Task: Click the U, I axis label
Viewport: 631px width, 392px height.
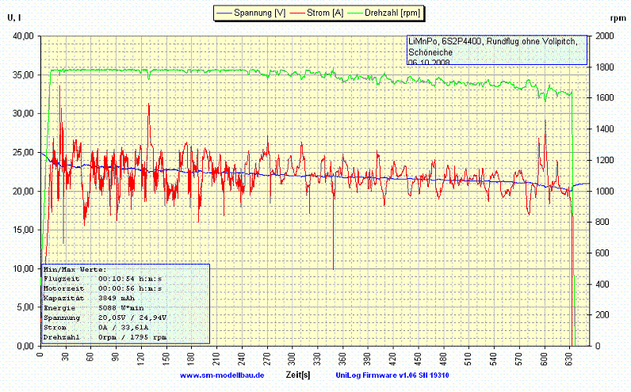Action: [x=14, y=17]
